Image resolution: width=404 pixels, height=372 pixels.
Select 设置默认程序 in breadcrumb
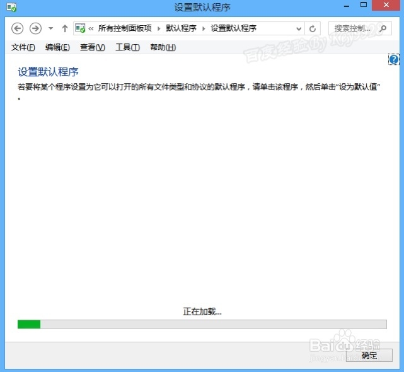(x=233, y=28)
